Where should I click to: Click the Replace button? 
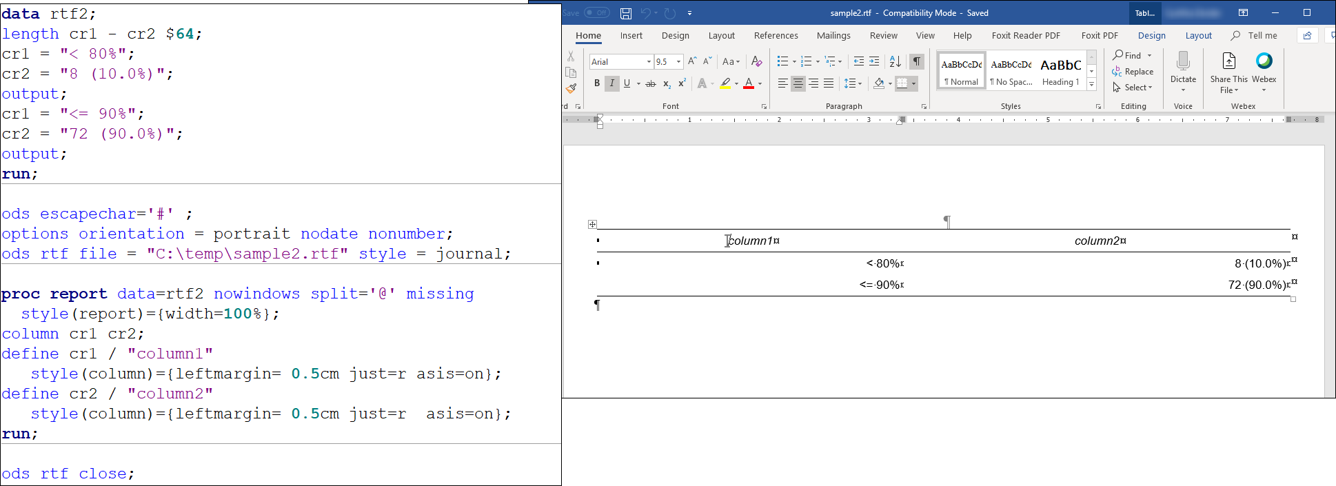coord(1133,72)
